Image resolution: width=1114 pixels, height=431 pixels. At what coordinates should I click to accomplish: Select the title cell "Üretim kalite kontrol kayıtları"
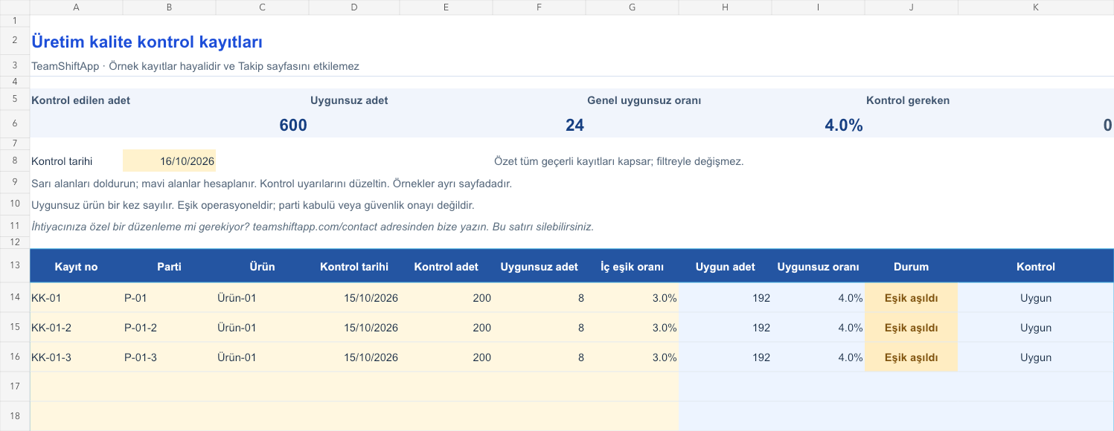click(x=147, y=42)
